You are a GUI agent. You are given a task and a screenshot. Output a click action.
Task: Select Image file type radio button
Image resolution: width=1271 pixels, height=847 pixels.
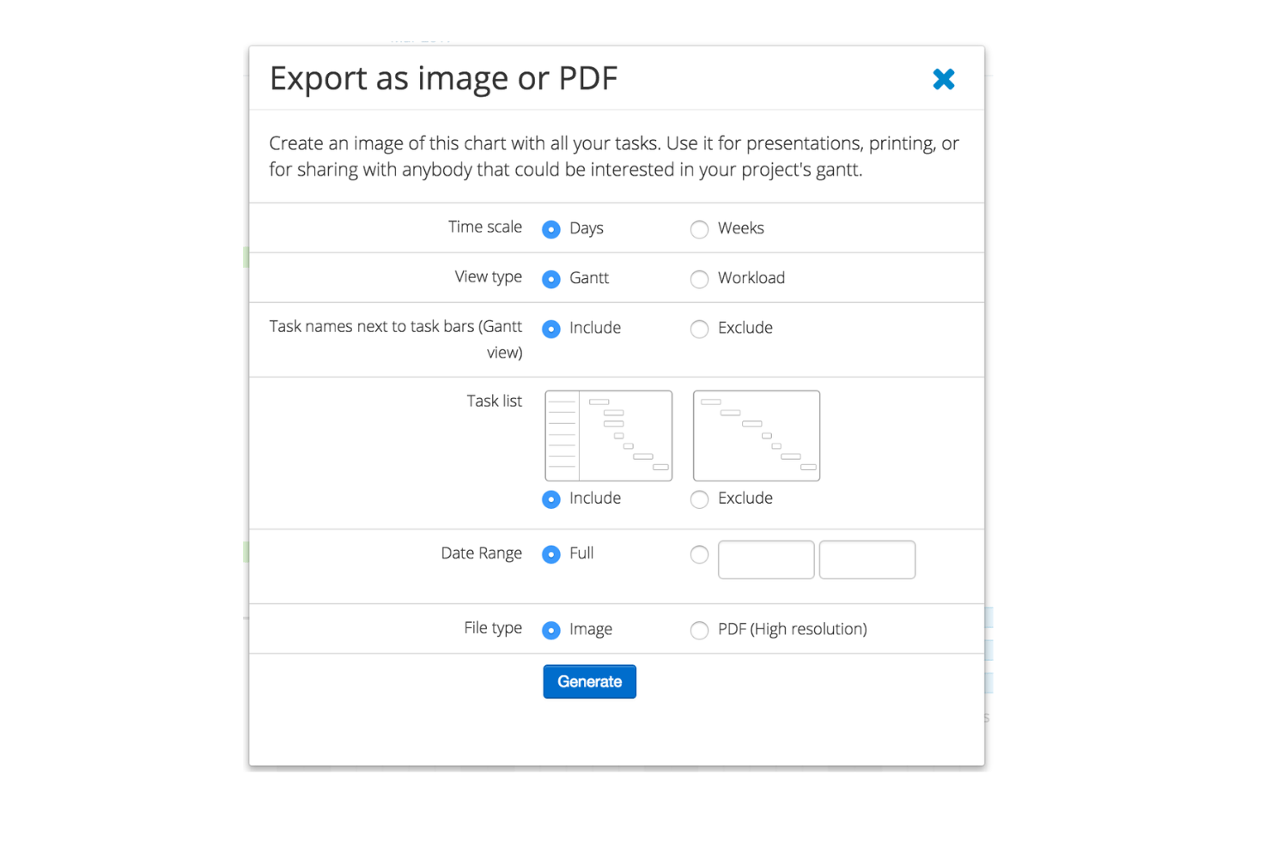(551, 631)
